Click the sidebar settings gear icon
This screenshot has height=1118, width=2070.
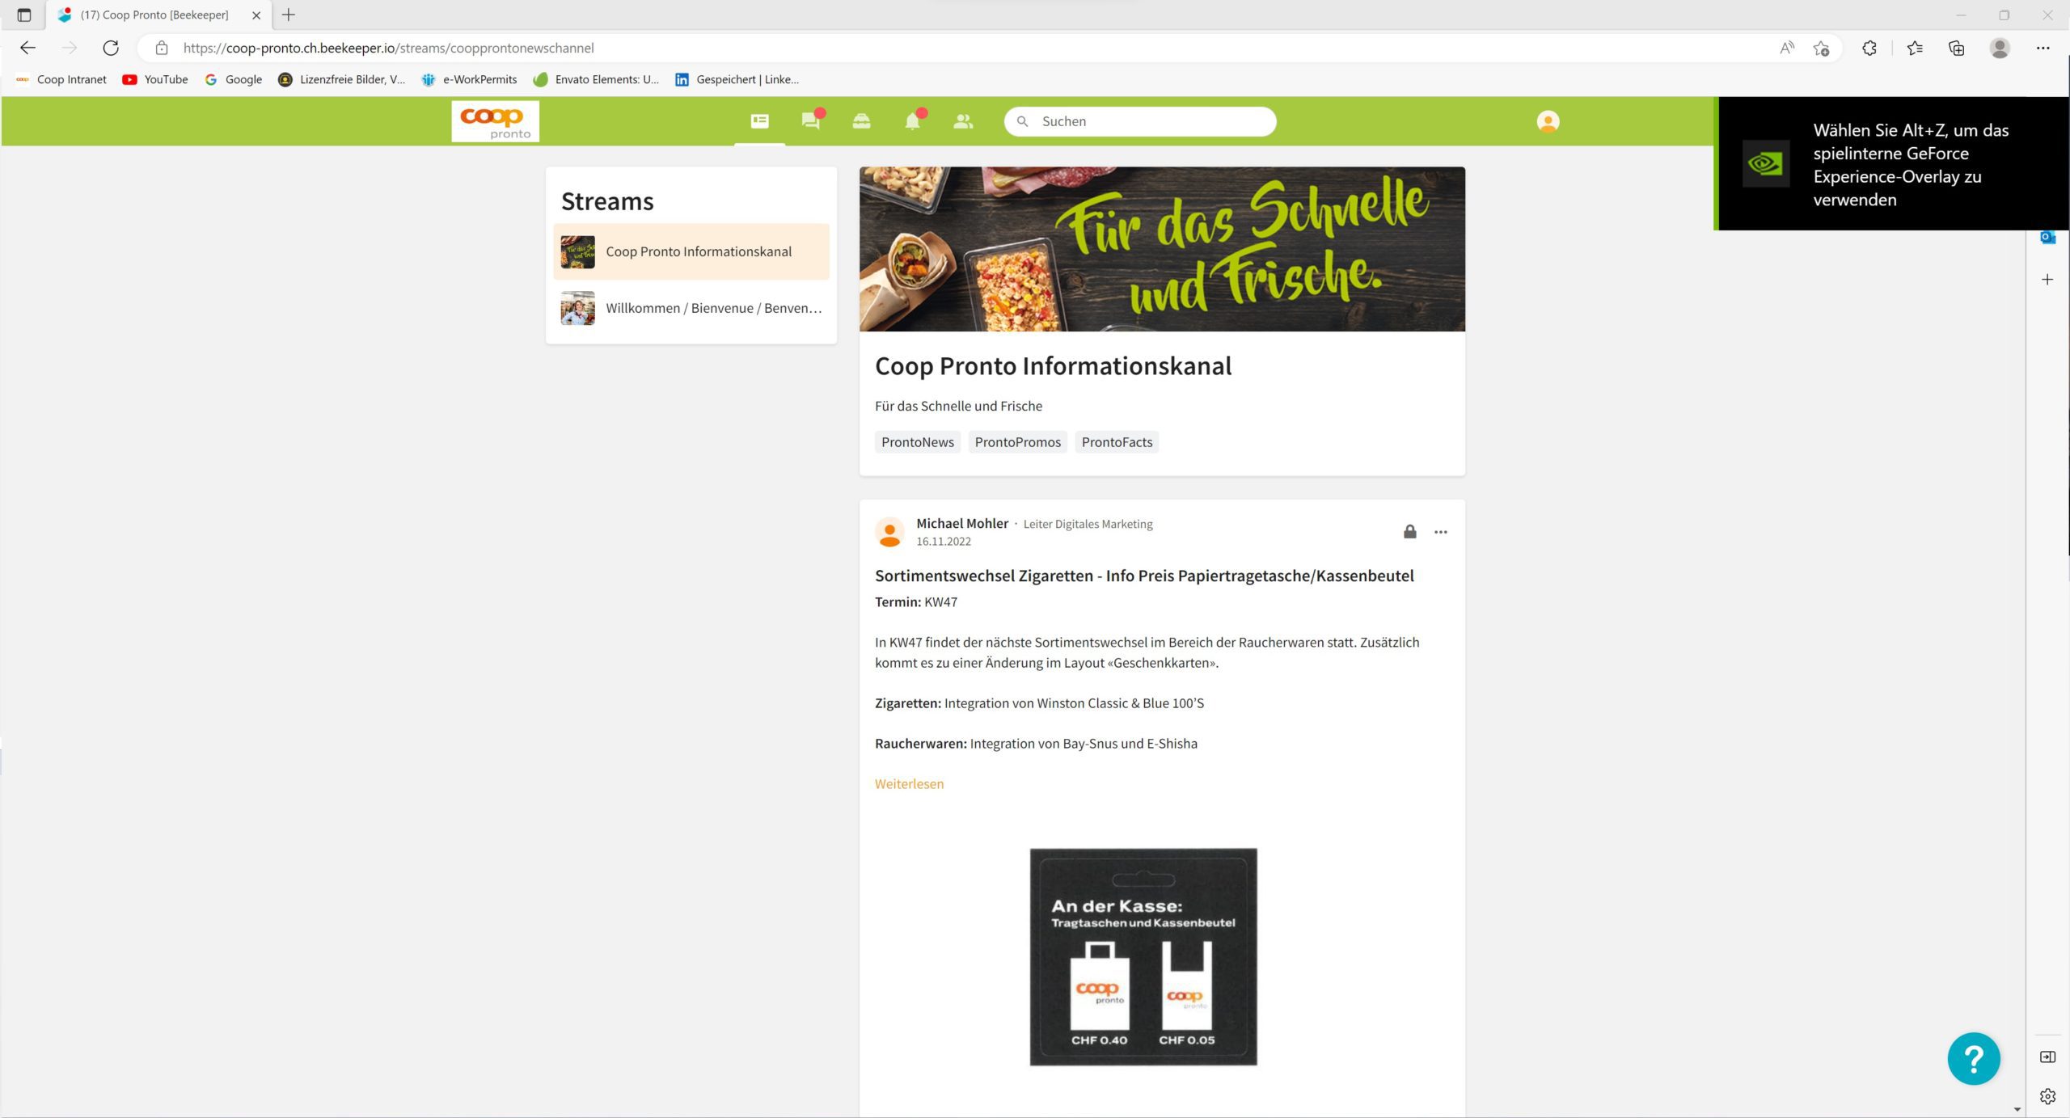[x=2047, y=1096]
